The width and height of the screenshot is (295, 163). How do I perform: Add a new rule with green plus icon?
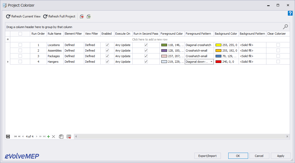point(48,137)
